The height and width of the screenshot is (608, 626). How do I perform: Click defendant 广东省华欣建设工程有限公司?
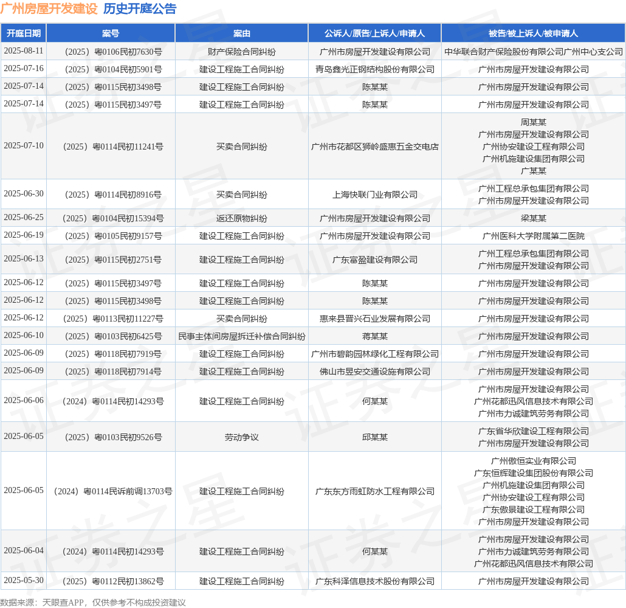click(534, 431)
